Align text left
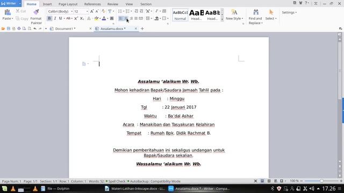Image resolution: width=344 pixels, height=193 pixels. pyautogui.click(x=120, y=18)
